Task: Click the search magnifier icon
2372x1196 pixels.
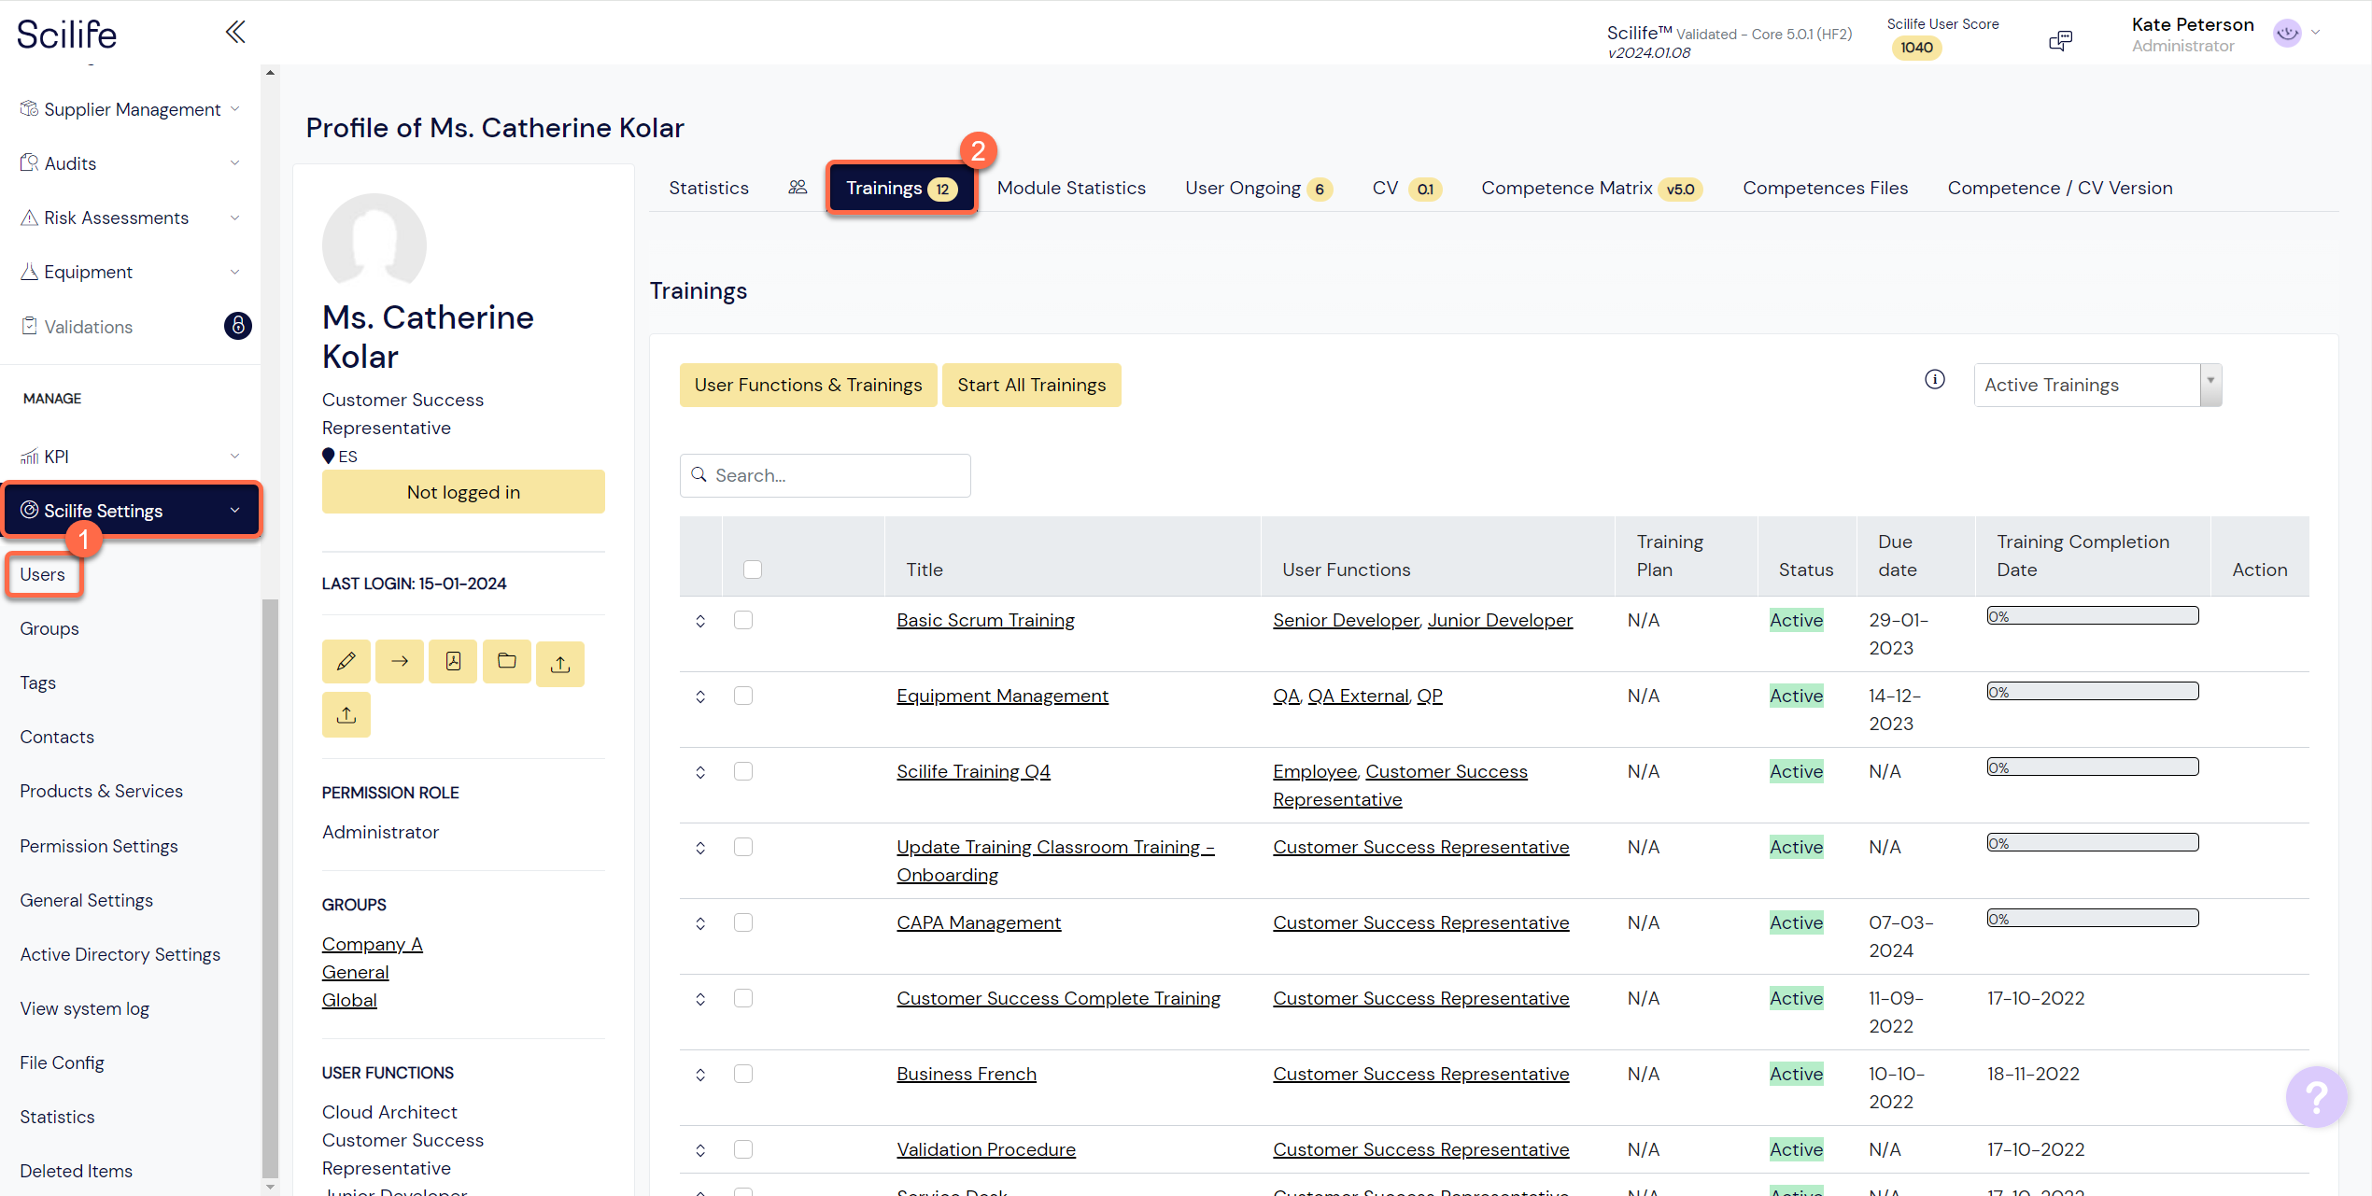Action: coord(699,475)
